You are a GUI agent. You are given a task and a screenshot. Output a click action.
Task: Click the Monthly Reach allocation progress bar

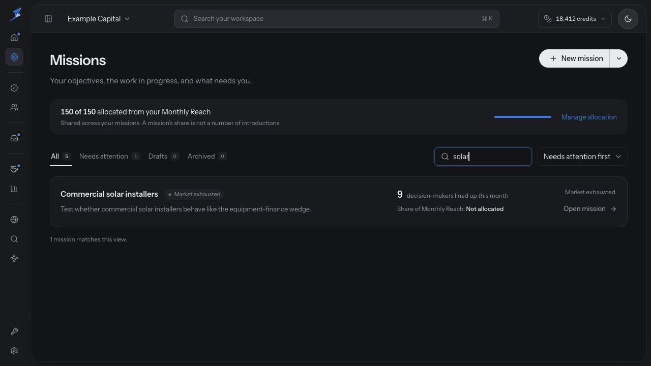coord(523,117)
